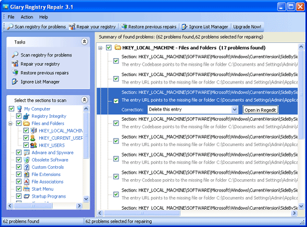The image size is (307, 227).
Task: Open the Delete this entry combo box
Action: [193, 110]
